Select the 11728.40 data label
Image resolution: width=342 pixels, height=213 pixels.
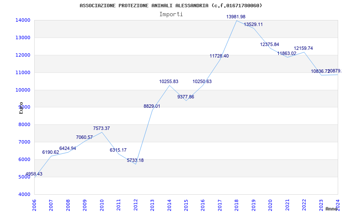(x=219, y=56)
